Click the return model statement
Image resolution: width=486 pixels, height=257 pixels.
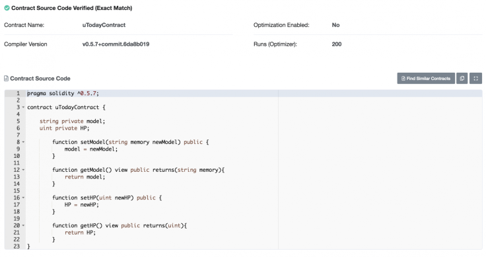(85, 177)
